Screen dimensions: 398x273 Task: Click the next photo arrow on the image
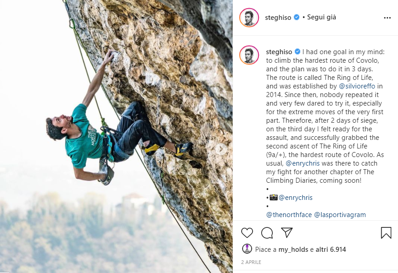point(221,149)
